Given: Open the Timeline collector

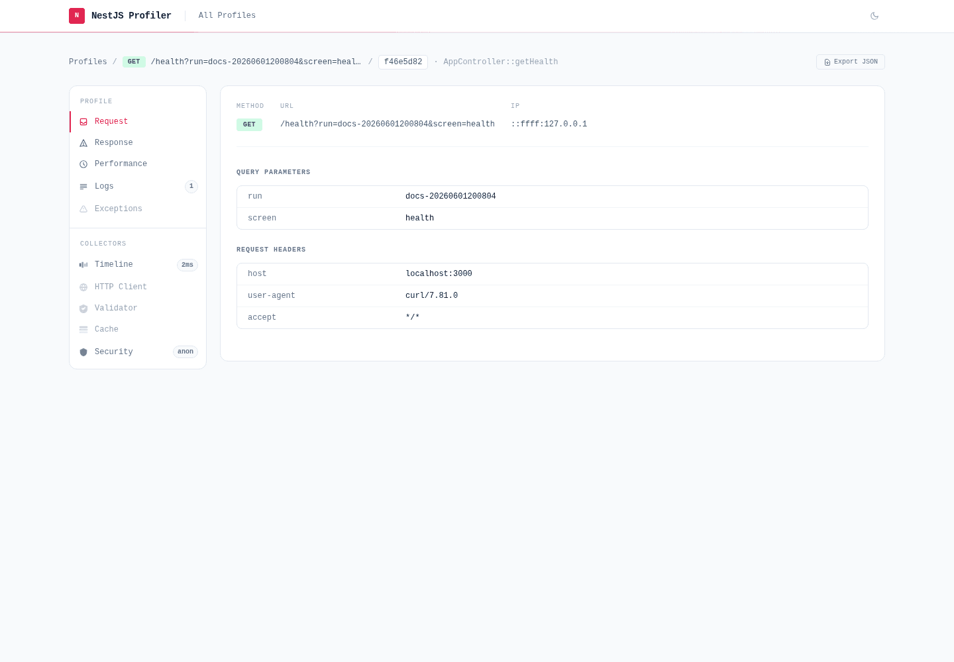Looking at the screenshot, I should tap(138, 265).
